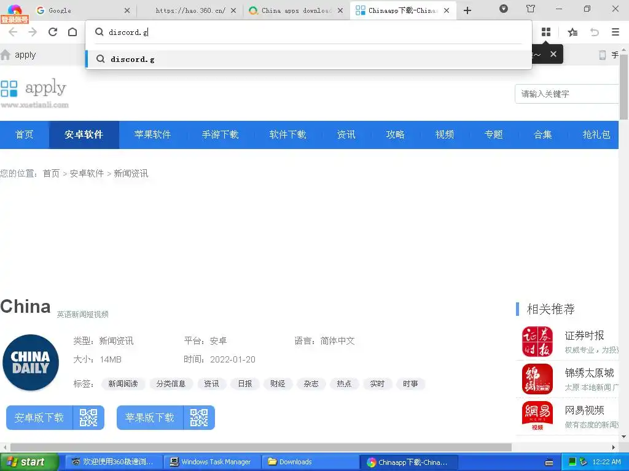Close the China apps download tab
This screenshot has height=471, width=629.
pyautogui.click(x=340, y=10)
